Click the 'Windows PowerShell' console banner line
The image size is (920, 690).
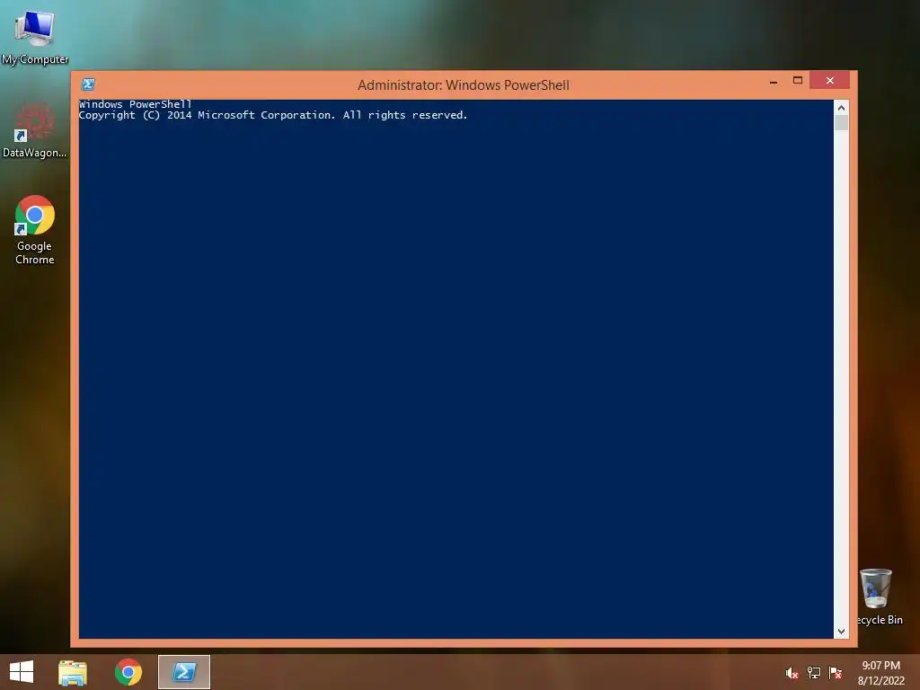tap(136, 104)
